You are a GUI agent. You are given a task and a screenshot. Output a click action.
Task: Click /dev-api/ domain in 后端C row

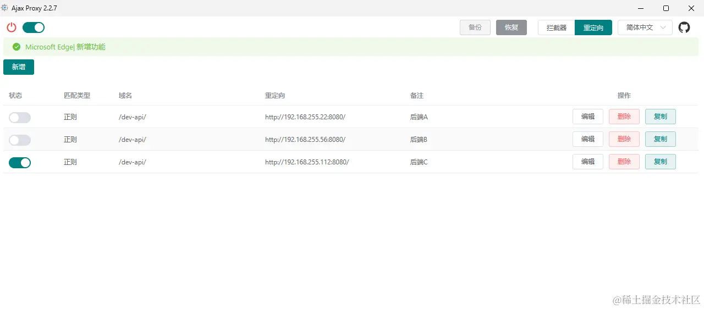coord(133,162)
